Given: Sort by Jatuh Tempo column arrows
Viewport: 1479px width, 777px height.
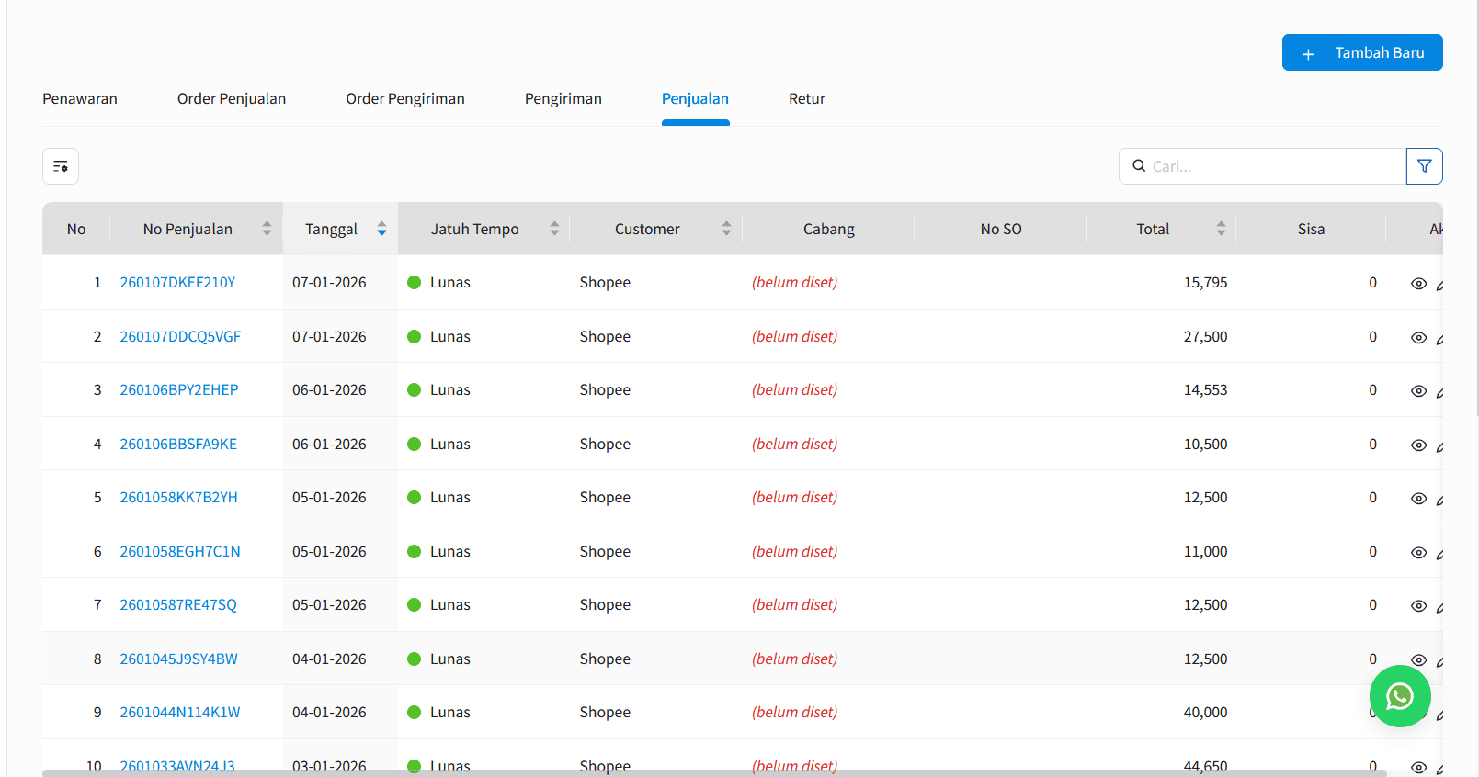Looking at the screenshot, I should point(554,229).
